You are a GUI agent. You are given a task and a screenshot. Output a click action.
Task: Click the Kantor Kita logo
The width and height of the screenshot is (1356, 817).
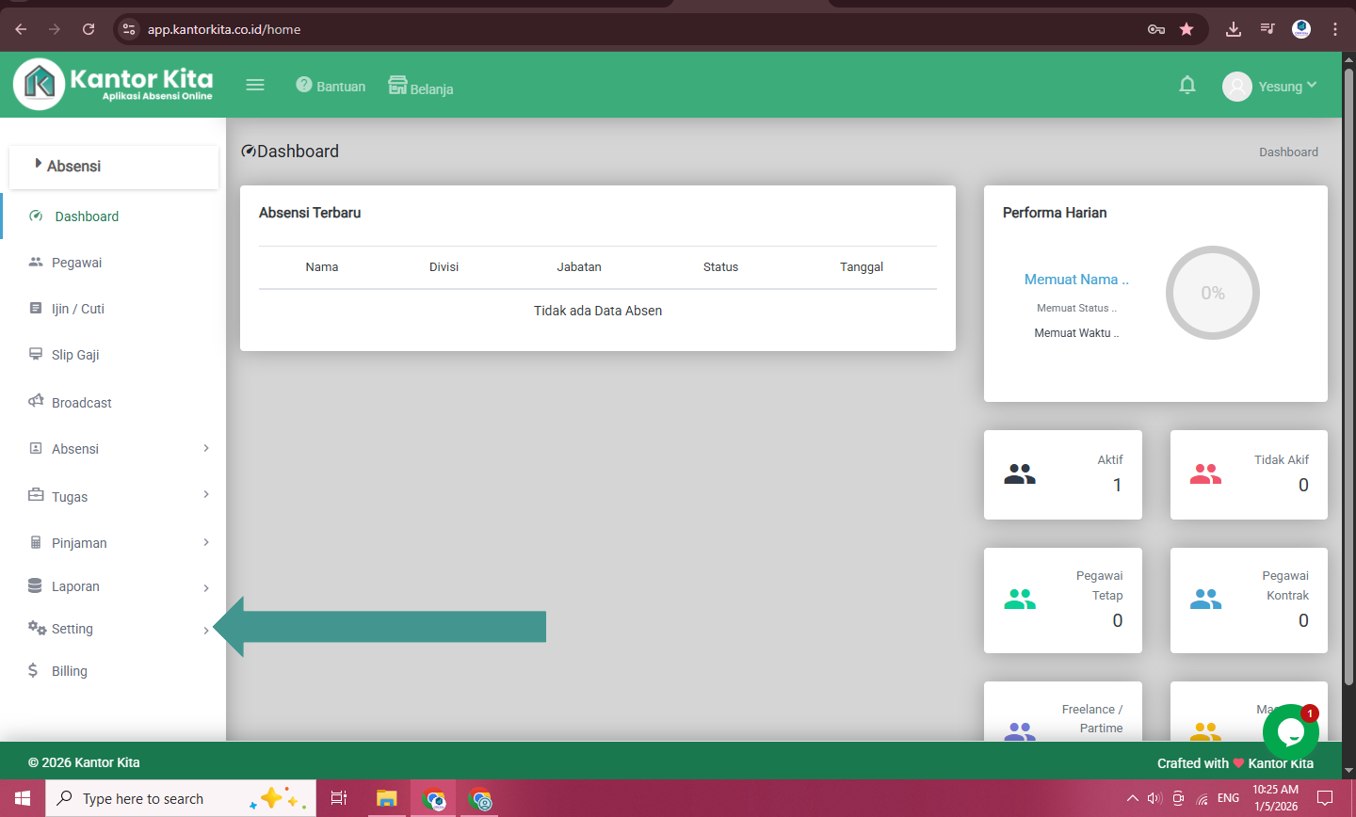click(113, 83)
